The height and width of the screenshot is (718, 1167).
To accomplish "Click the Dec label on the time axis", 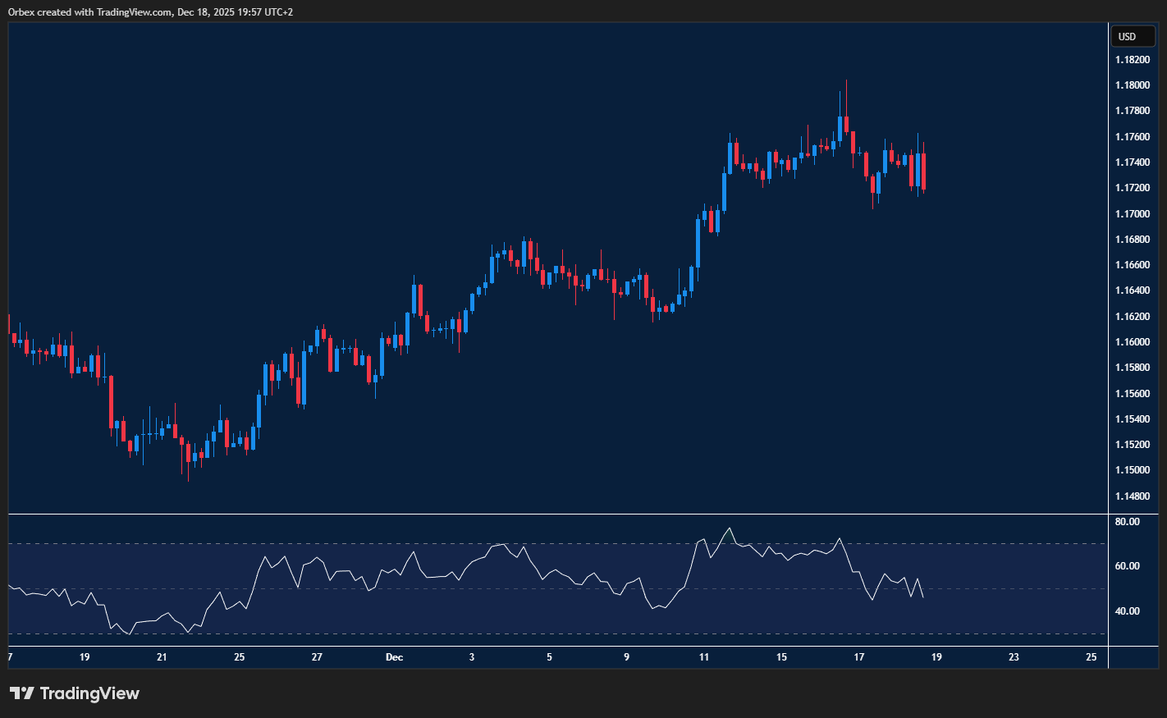I will (x=394, y=657).
